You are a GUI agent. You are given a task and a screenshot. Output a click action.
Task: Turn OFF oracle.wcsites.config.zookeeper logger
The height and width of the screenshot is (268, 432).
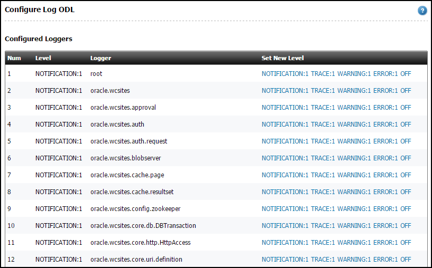[406, 208]
